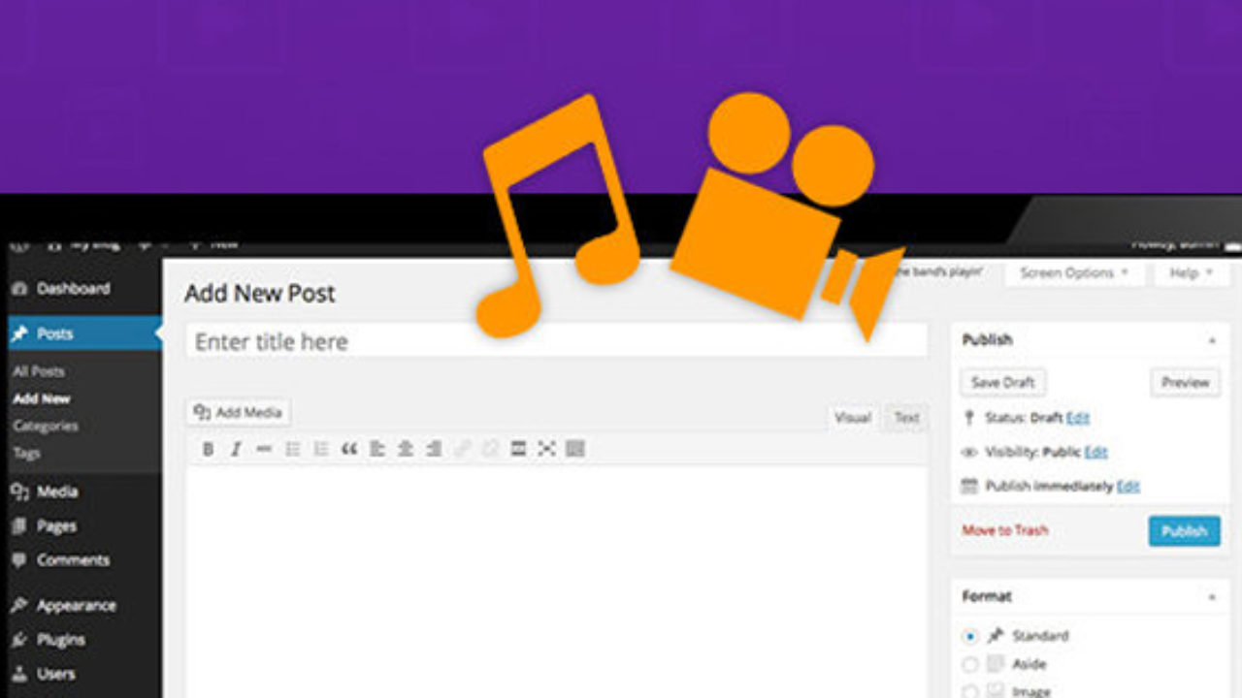Align text right in the editor
The width and height of the screenshot is (1242, 698).
coord(434,449)
